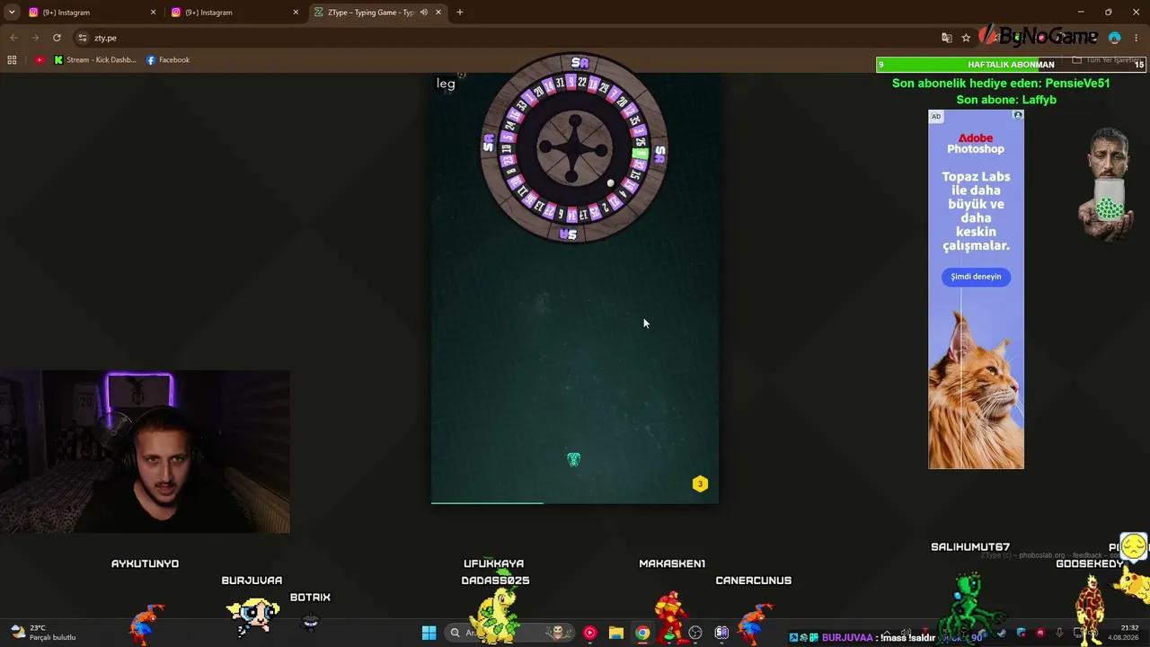
Task: Close the ZType Typing Game tab
Action: click(438, 13)
